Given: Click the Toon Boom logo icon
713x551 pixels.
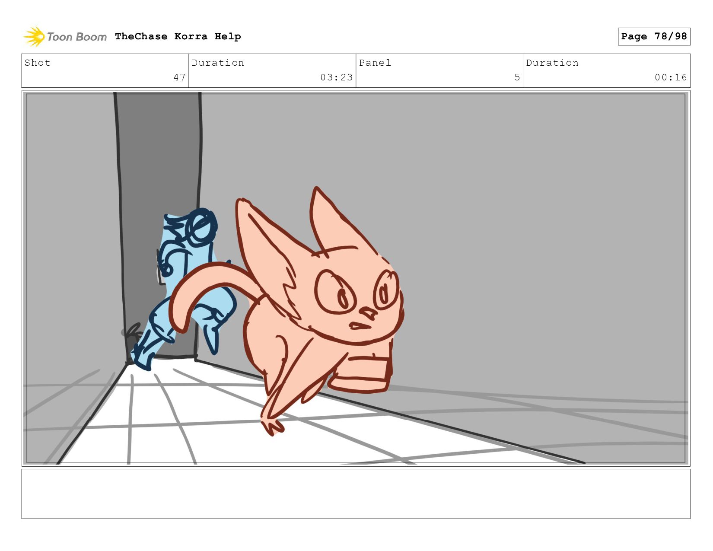Looking at the screenshot, I should click(34, 36).
